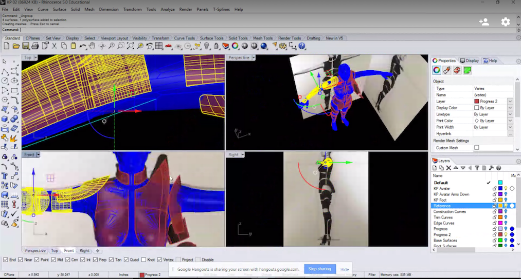Open the Display Color dropdown

[x=510, y=108]
